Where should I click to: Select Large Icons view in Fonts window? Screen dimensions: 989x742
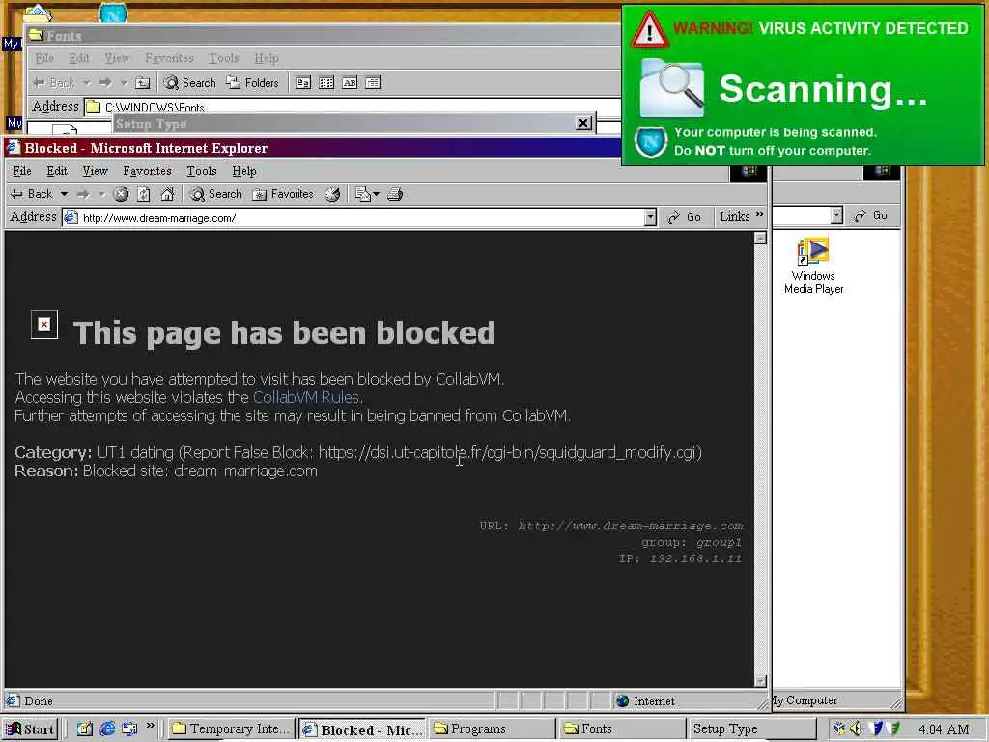(303, 83)
